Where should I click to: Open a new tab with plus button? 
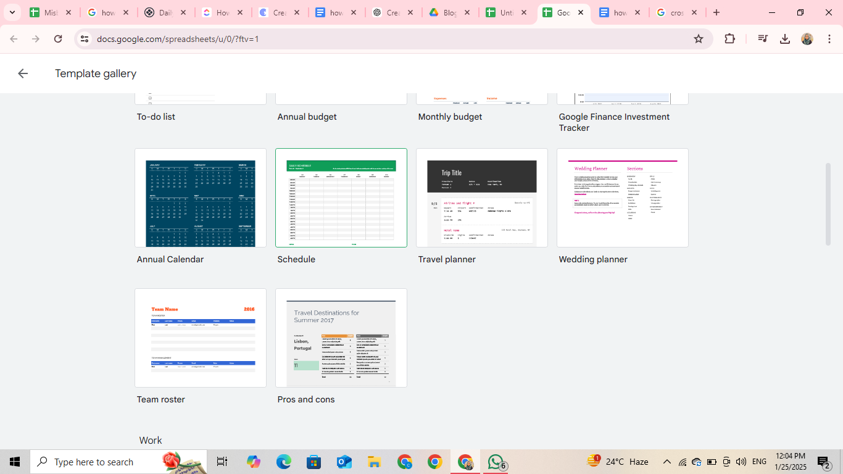click(716, 12)
